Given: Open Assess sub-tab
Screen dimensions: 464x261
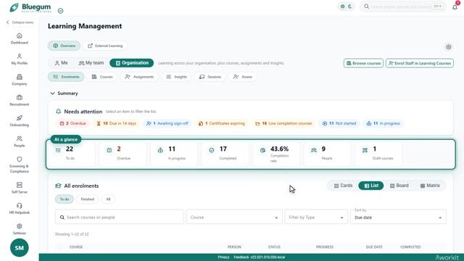Looking at the screenshot, I should click(x=243, y=77).
